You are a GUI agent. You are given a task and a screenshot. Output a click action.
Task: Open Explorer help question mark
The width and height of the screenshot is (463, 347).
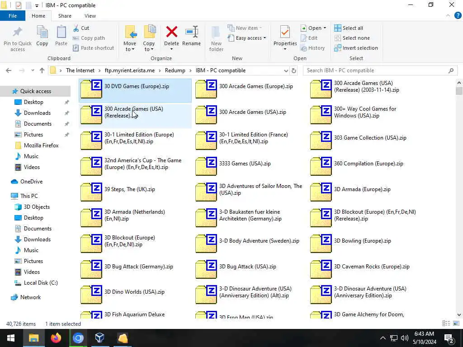pyautogui.click(x=458, y=16)
